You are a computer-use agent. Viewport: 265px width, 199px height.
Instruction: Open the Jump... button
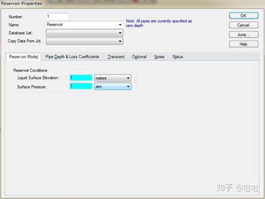tap(243, 34)
